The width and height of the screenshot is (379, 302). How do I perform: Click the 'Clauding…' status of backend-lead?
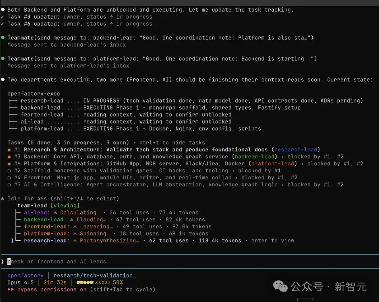pyautogui.click(x=91, y=219)
